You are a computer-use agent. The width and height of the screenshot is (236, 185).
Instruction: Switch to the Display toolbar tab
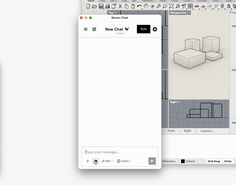125,1
